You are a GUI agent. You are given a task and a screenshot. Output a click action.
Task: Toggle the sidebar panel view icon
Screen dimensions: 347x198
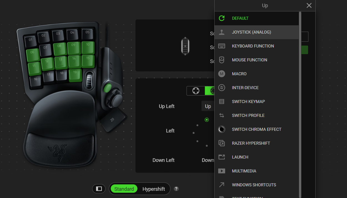pos(99,189)
